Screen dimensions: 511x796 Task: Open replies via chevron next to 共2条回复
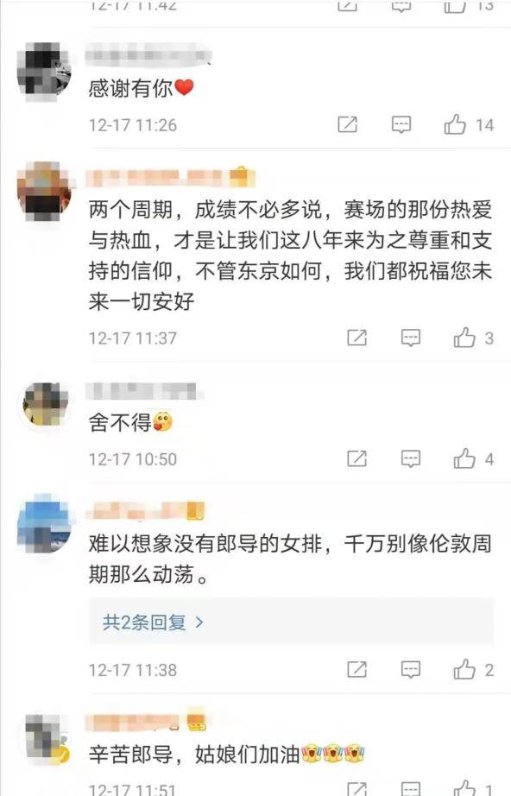199,622
